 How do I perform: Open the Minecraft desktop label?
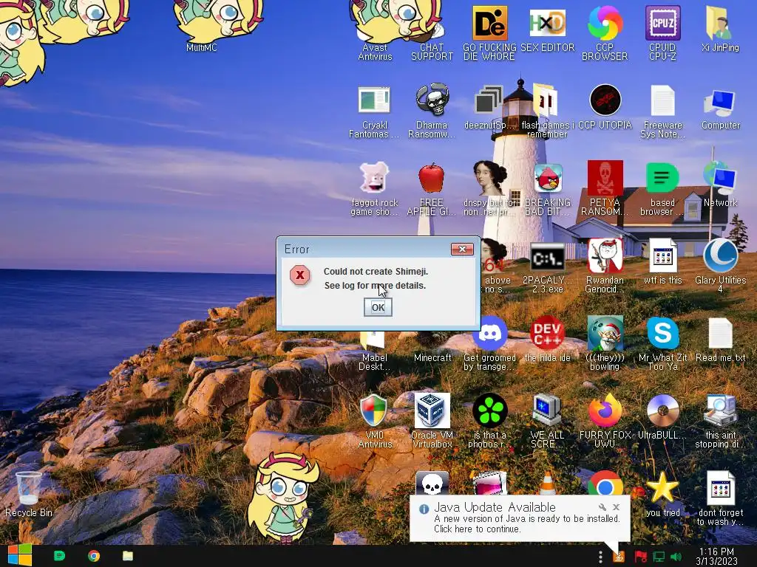pyautogui.click(x=432, y=358)
